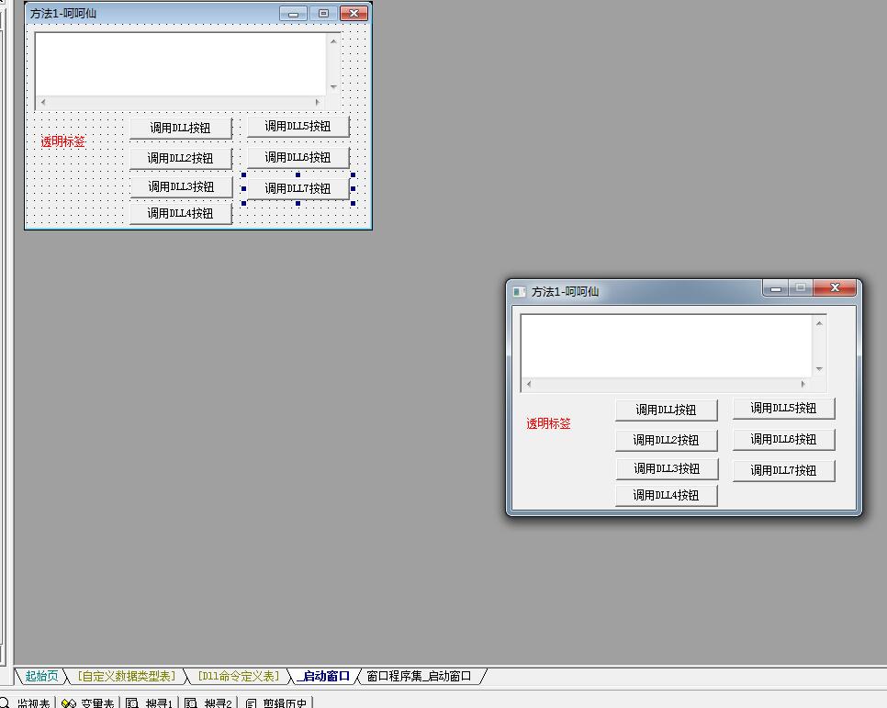Open the 起始页 tab
Image resolution: width=887 pixels, height=708 pixels.
pos(41,676)
